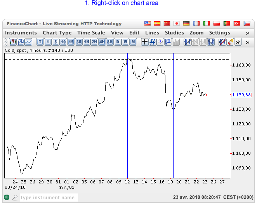
Task: Focus the Type instrument name field
Action: (49, 198)
